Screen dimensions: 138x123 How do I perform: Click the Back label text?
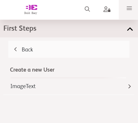(27, 49)
